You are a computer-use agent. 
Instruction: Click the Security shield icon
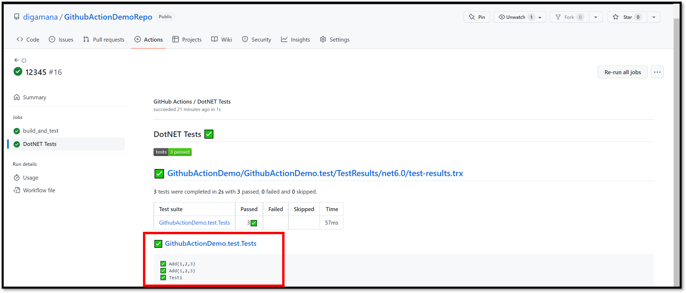click(x=245, y=40)
